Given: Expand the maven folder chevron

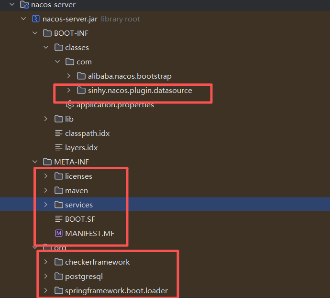Looking at the screenshot, I should tap(46, 190).
